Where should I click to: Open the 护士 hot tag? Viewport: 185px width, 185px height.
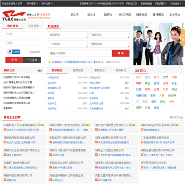pyautogui.click(x=163, y=102)
